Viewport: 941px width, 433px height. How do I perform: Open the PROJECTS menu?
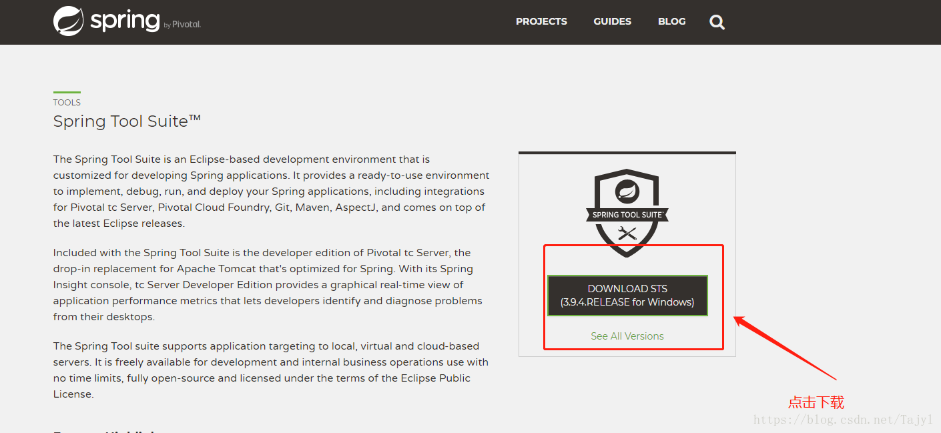541,21
